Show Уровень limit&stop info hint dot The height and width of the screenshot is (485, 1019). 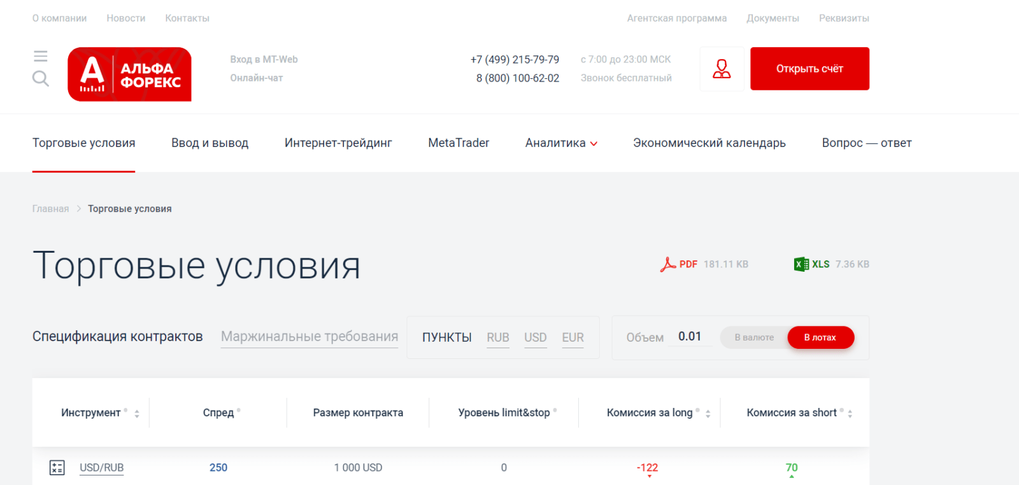[x=555, y=410]
